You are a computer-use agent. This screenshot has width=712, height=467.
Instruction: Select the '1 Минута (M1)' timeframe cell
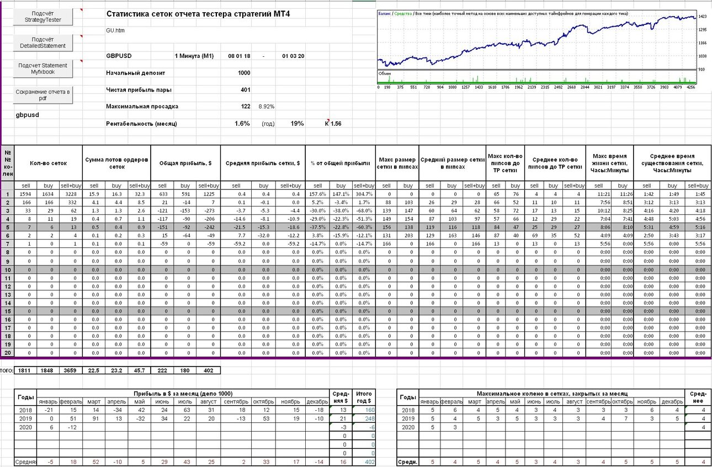coord(194,56)
